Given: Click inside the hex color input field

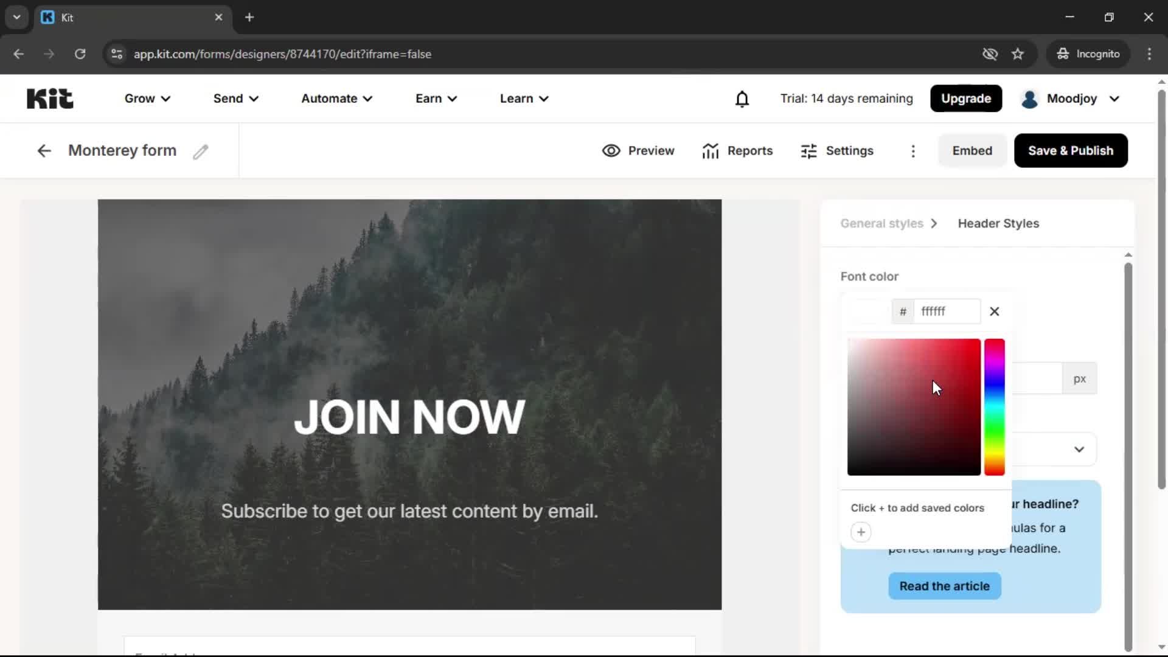Looking at the screenshot, I should (947, 311).
